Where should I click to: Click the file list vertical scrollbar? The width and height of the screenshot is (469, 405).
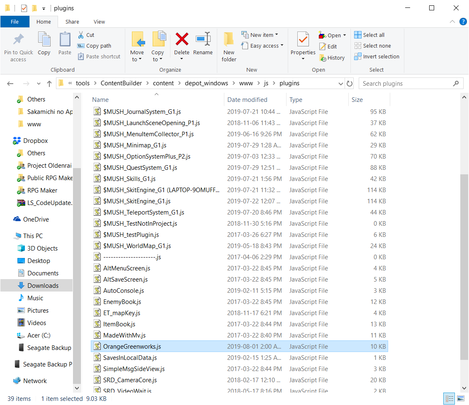[464, 243]
